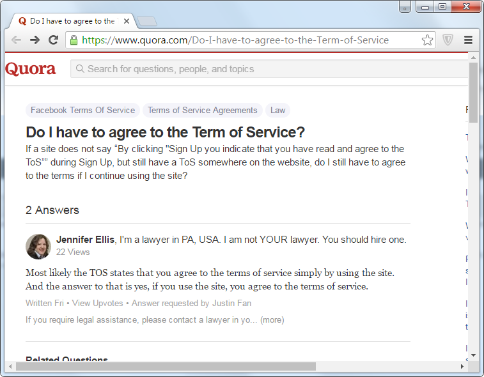Bookmark page with star icon
The image size is (484, 377).
click(x=427, y=40)
